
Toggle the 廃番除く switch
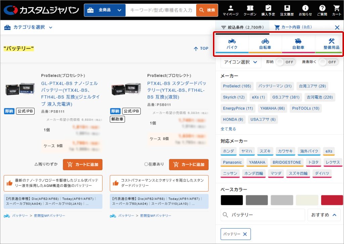point(329,62)
